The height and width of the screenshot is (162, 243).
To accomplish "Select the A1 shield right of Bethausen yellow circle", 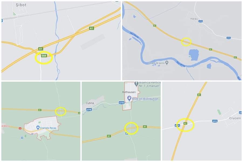I will 145,126.
